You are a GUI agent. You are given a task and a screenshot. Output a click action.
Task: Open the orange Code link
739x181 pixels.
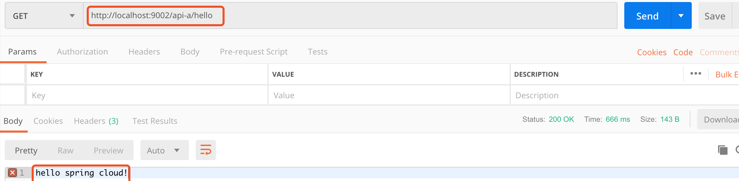(x=683, y=52)
